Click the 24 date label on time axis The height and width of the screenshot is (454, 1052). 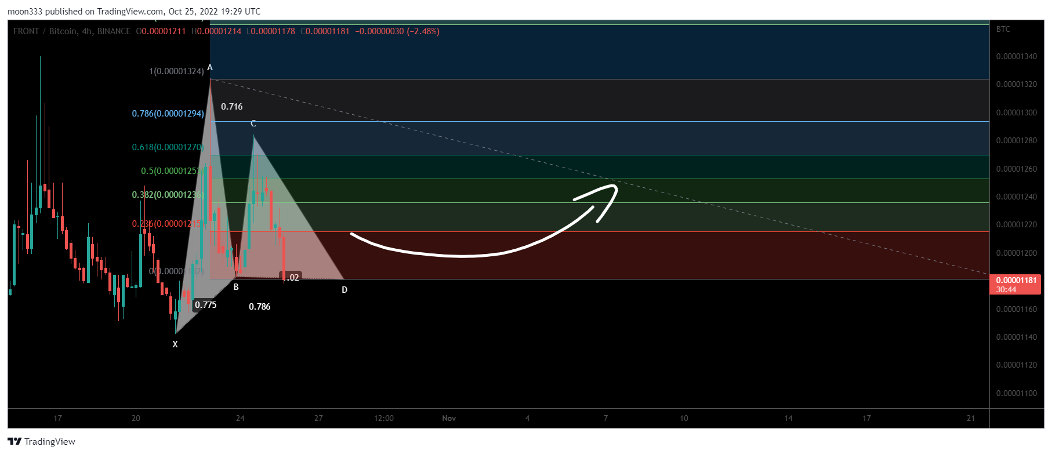tap(240, 418)
